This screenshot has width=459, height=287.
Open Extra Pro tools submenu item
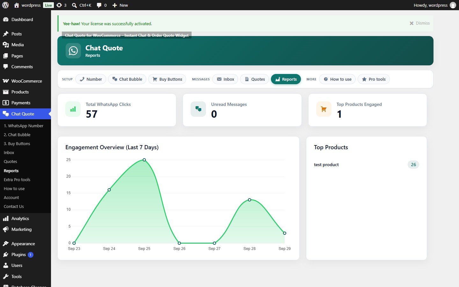point(25,180)
